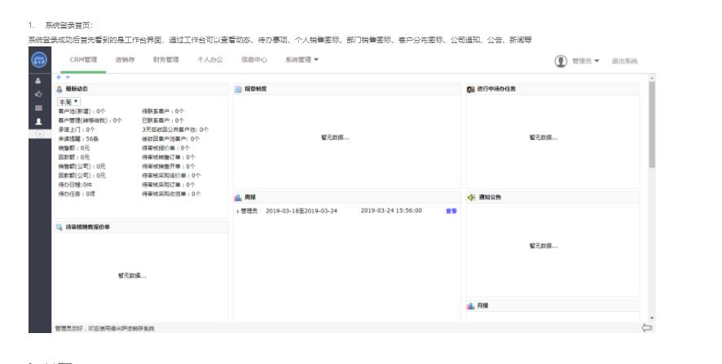The height and width of the screenshot is (364, 722).
Task: Click the 2019-03-24 15:56:00 timestamp
Action: [x=391, y=211]
